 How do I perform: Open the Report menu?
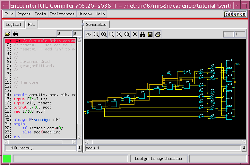[x=24, y=14]
